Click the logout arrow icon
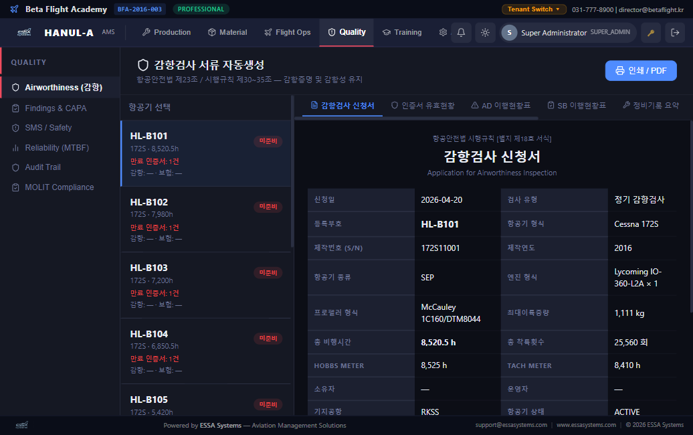 (x=675, y=33)
